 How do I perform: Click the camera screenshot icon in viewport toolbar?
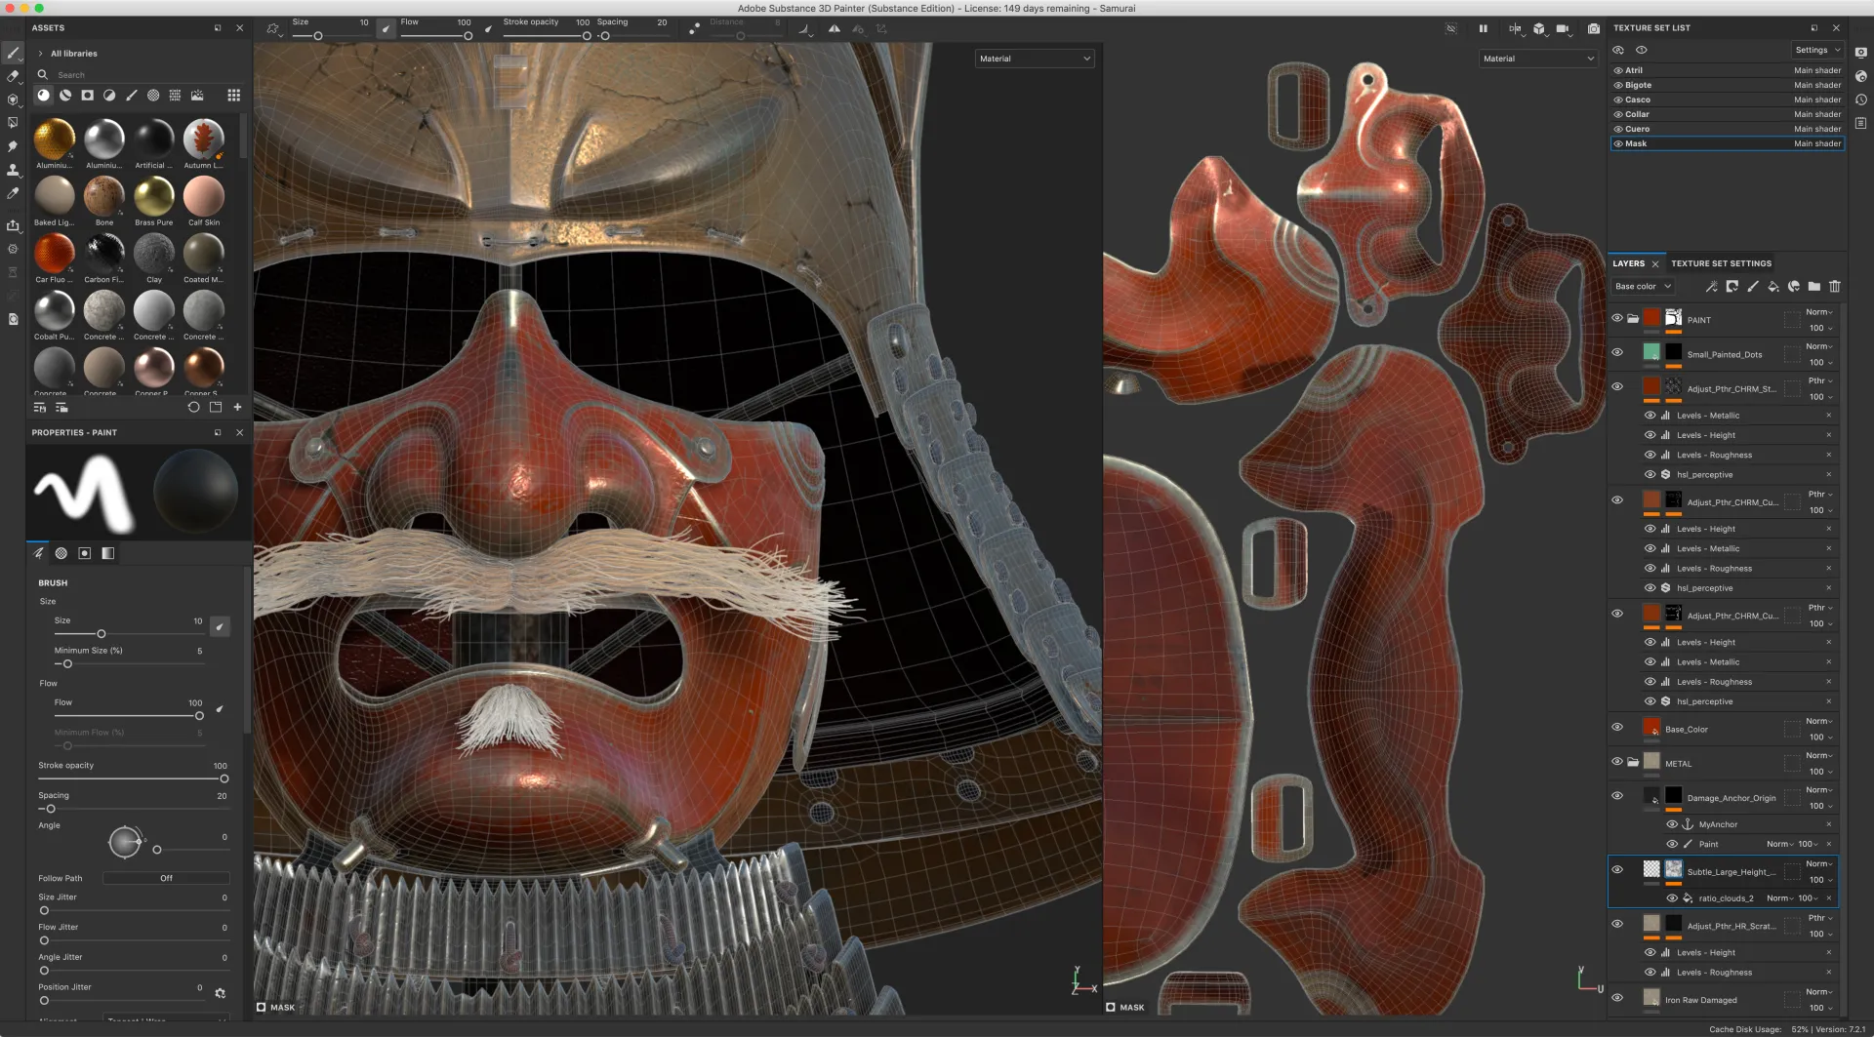click(1593, 29)
